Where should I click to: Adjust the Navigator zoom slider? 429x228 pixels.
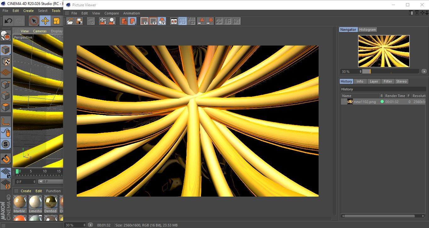pos(390,72)
